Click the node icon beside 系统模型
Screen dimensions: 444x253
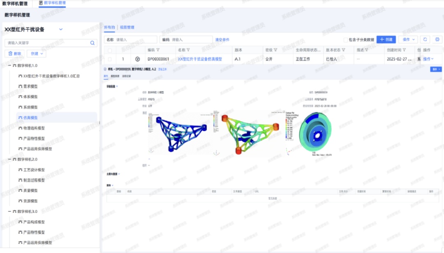coord(20,107)
